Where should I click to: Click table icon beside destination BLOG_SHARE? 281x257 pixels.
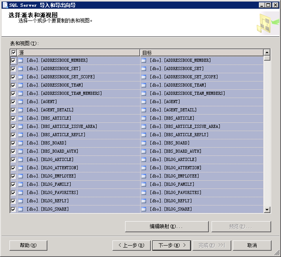[144, 209]
